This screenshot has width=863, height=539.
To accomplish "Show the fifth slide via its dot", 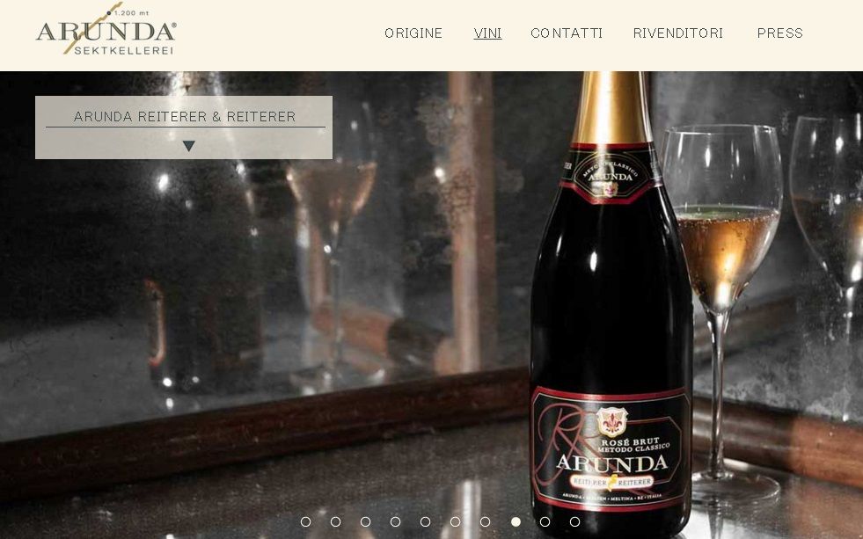I will point(425,521).
